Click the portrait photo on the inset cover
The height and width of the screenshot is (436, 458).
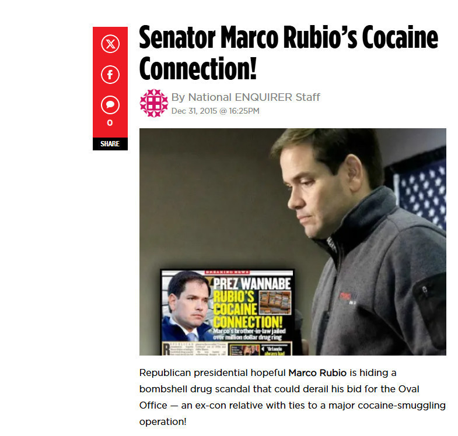pyautogui.click(x=186, y=306)
